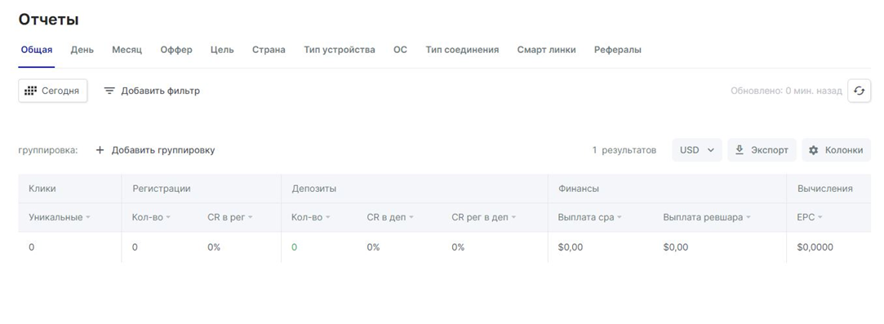Open the Оффер tab
Viewport: 884px width, 324px height.
pyautogui.click(x=176, y=50)
